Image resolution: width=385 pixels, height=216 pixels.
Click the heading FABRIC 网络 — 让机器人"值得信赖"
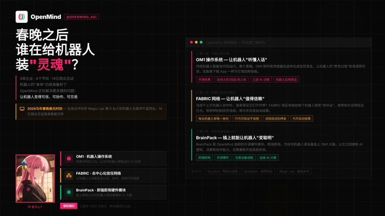tap(230, 99)
